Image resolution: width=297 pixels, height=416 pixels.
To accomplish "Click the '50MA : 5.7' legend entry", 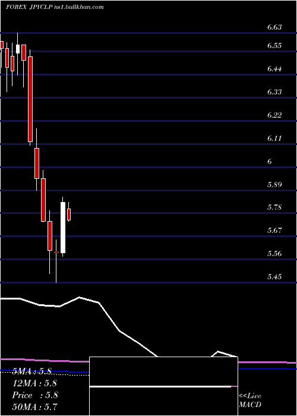I will 34,406.
